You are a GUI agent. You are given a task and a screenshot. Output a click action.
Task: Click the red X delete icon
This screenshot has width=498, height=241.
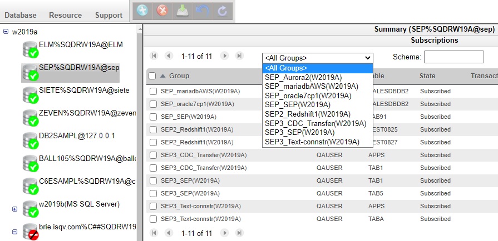162,12
